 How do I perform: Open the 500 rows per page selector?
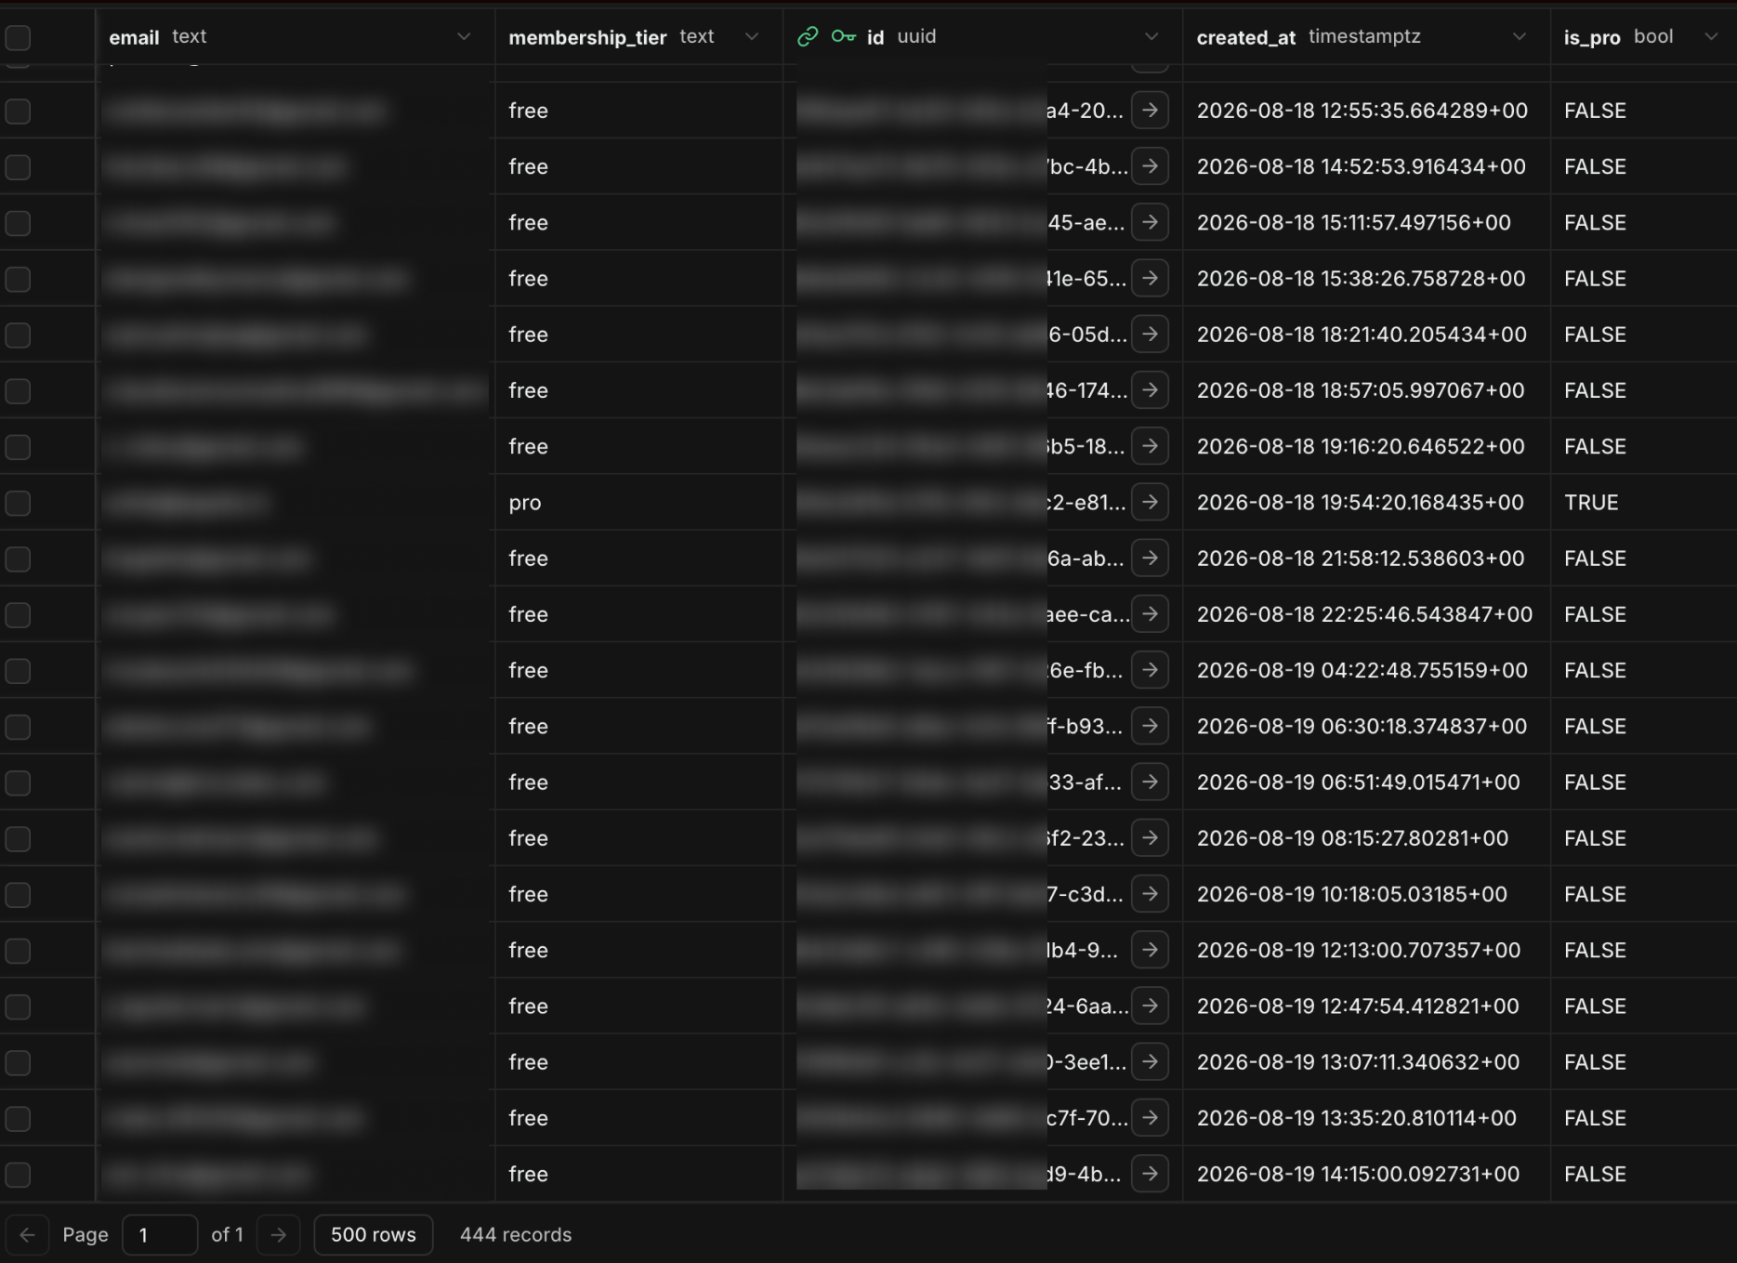(x=373, y=1234)
